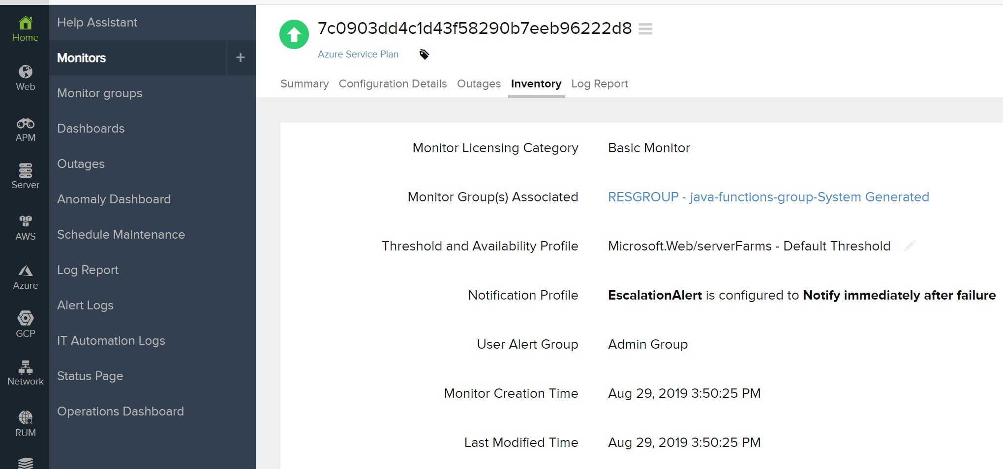Open the Web monitors section
Image resolution: width=1003 pixels, height=469 pixels.
[x=25, y=79]
